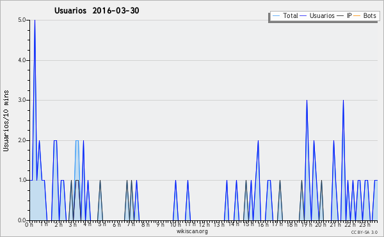Image resolution: width=384 pixels, height=237 pixels.
Task: Click the IP legend entry
Action: (x=344, y=15)
